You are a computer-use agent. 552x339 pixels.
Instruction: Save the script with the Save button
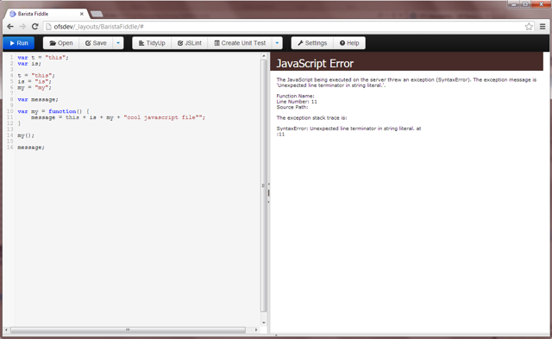[96, 43]
